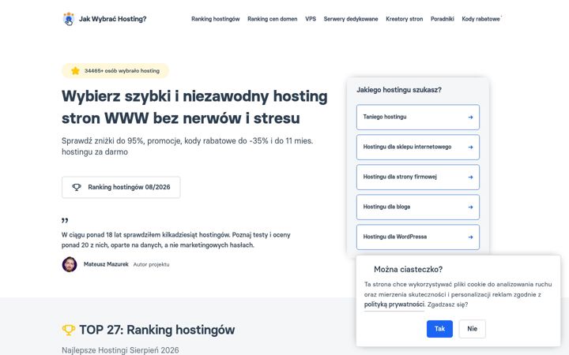Select the Hostingu dla WordPressa option
Screen dimensions: 569x355
click(418, 237)
